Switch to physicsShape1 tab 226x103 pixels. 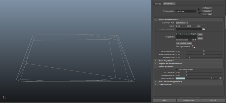[x=169, y=4]
